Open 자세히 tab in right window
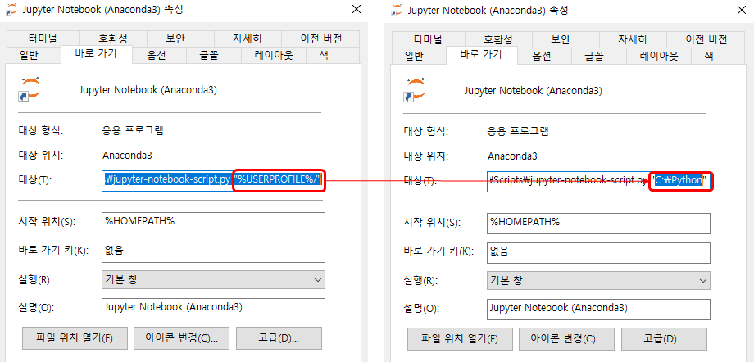 pyautogui.click(x=633, y=39)
